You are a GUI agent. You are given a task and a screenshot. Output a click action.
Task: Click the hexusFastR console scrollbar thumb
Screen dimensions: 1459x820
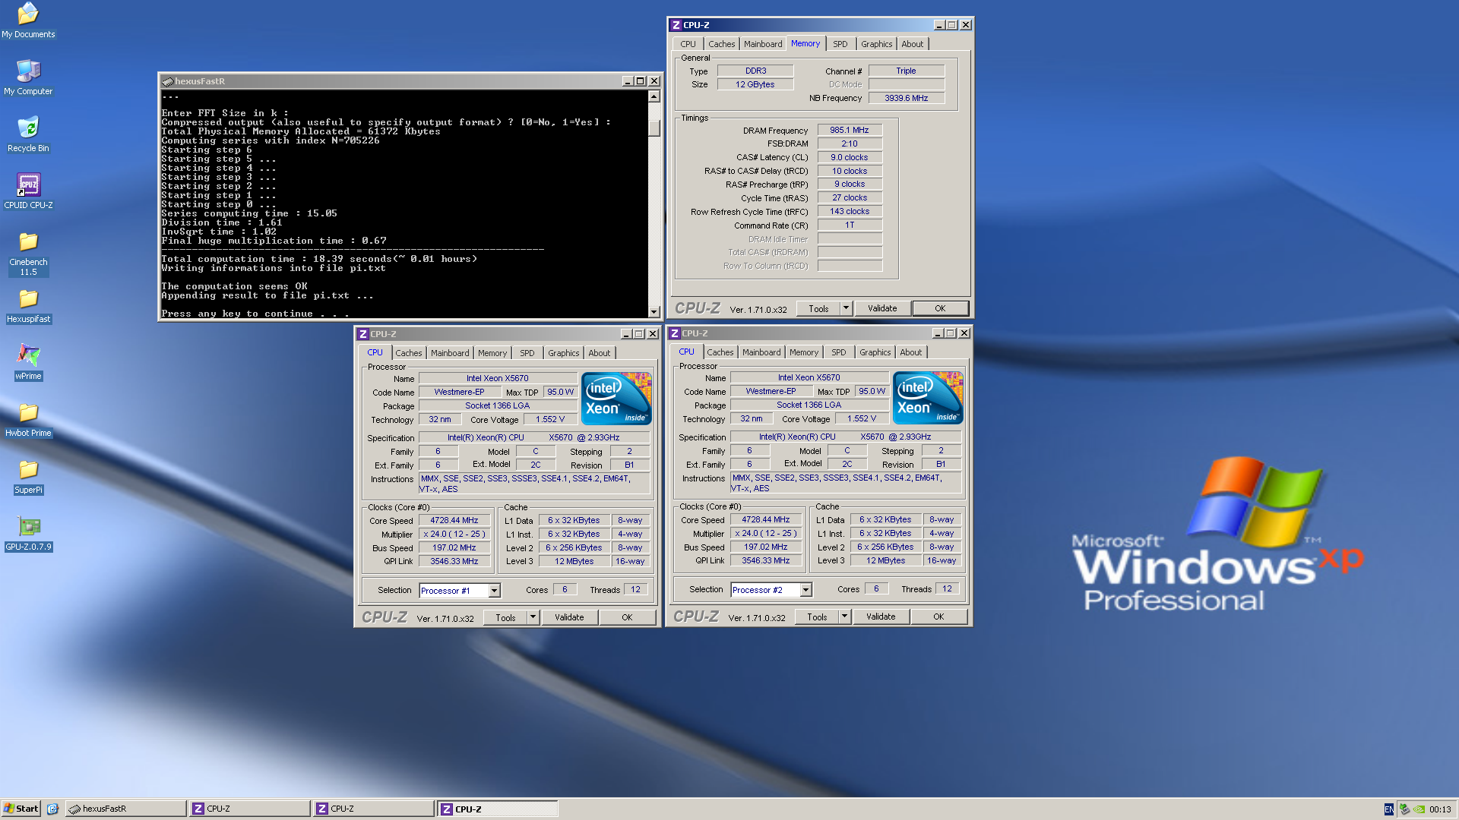[x=654, y=128]
